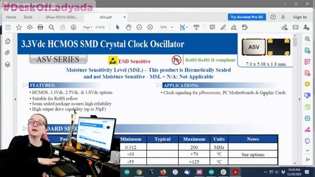Image resolution: width=315 pixels, height=177 pixels.
Task: Click the stamp tool icon
Action: pos(245,28)
